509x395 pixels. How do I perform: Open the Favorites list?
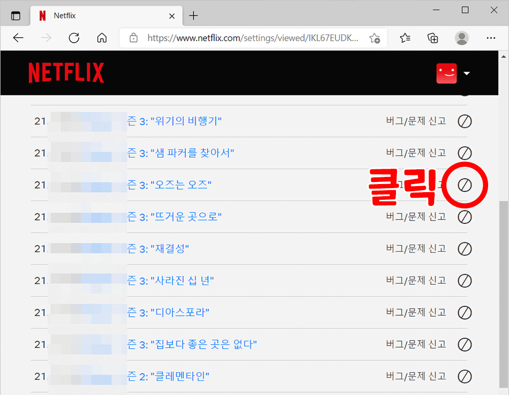[405, 38]
